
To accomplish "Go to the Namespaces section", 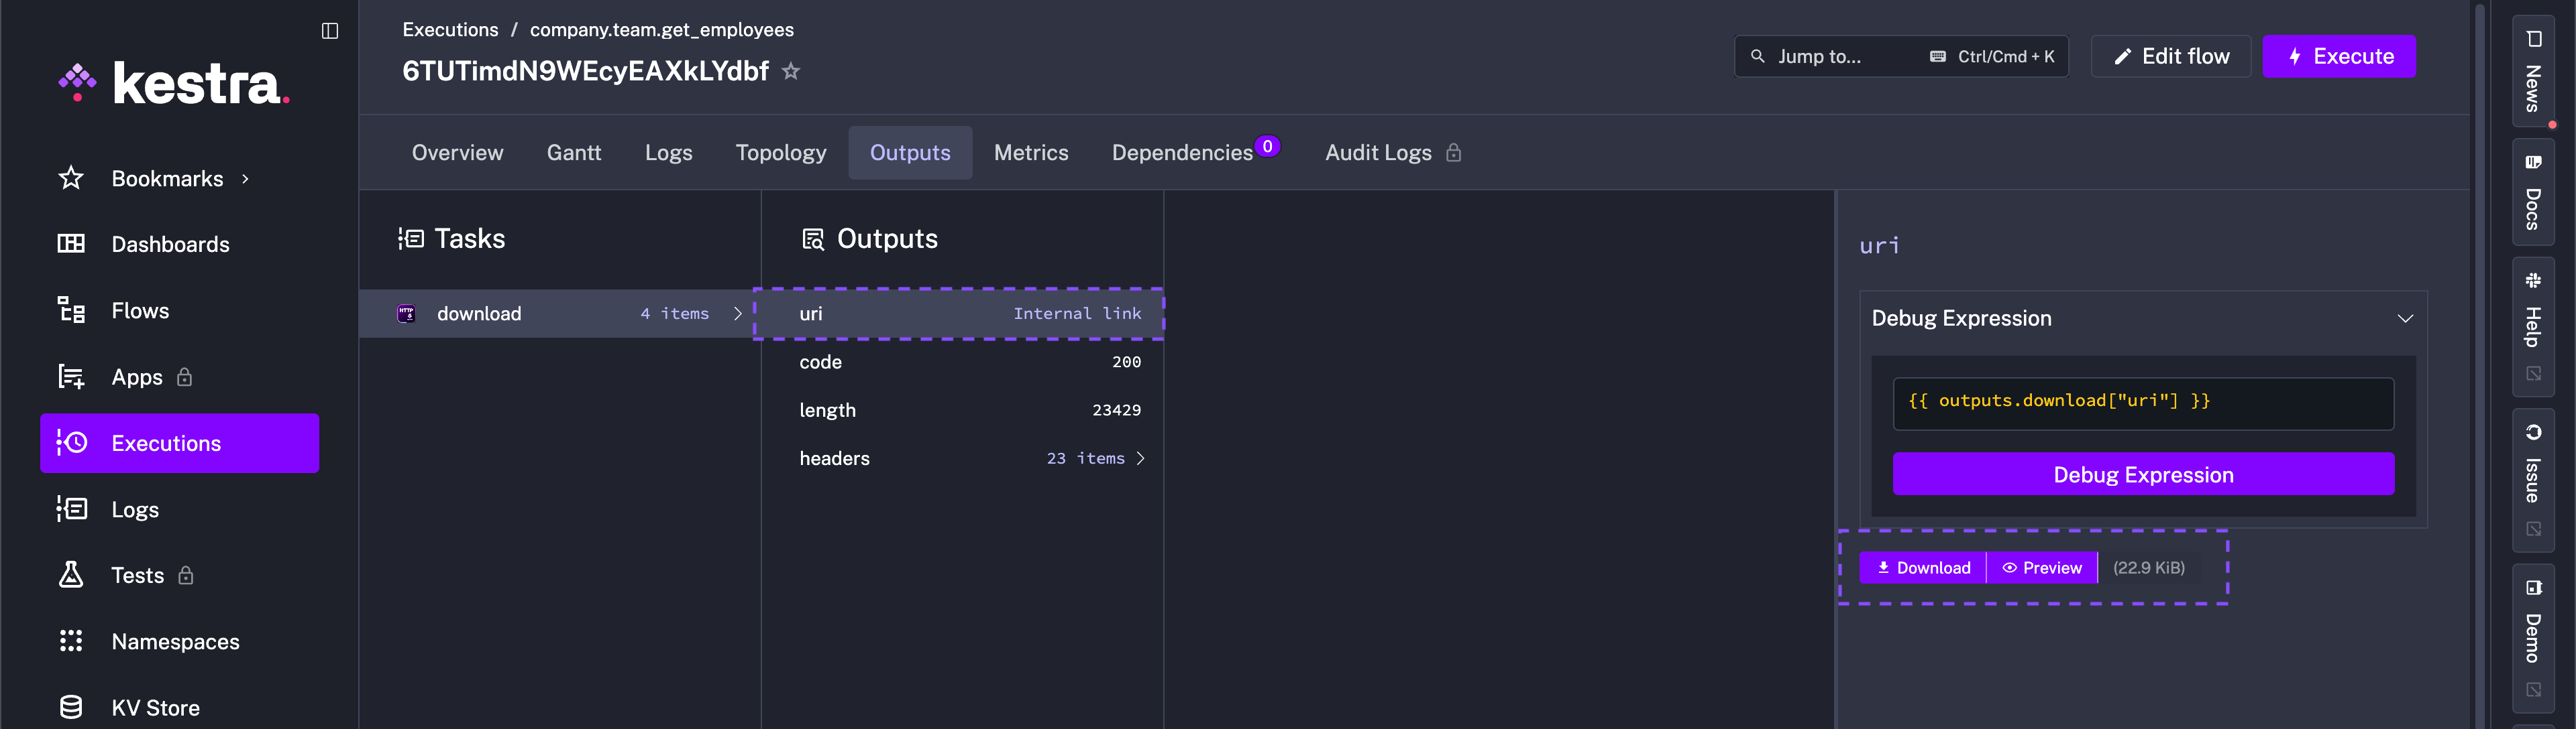I will [175, 641].
